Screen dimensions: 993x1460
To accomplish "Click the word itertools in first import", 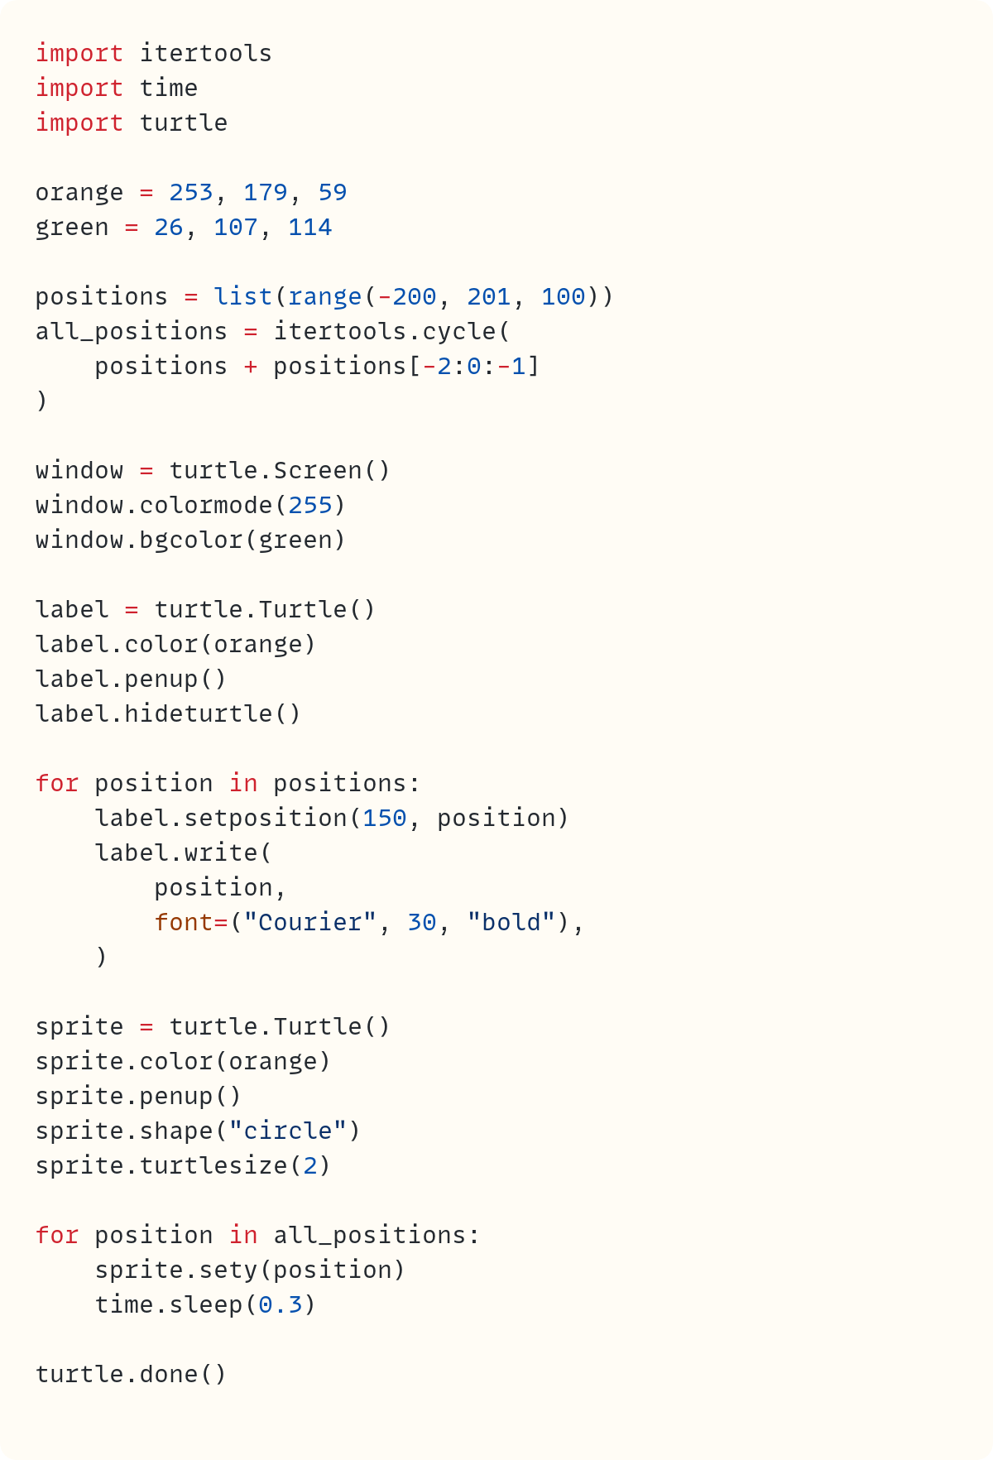I will [205, 53].
